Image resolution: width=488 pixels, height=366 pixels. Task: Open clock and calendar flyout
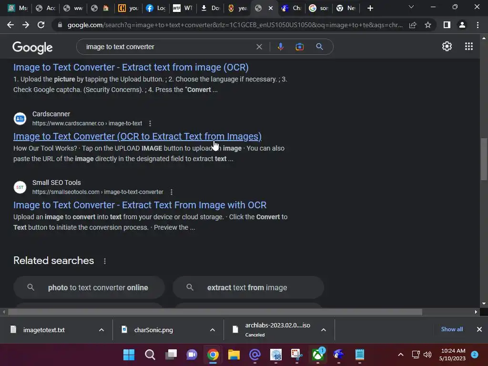(453, 355)
